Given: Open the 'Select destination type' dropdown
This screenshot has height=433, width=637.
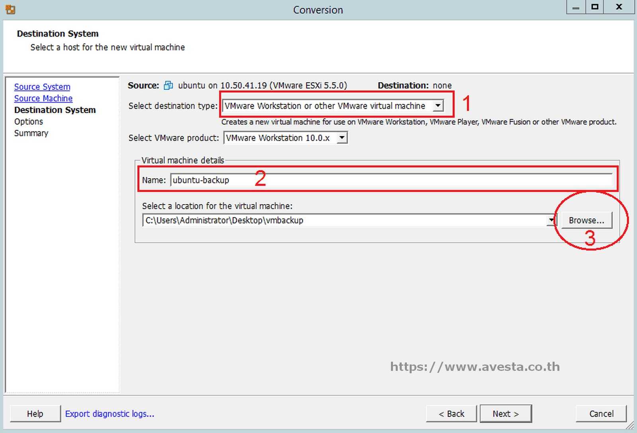Looking at the screenshot, I should 438,106.
